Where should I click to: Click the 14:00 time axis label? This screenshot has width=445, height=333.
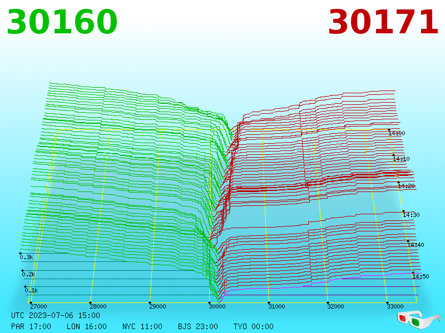pyautogui.click(x=397, y=133)
